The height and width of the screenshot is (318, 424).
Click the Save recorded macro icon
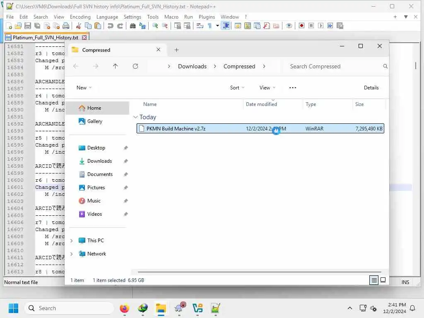[x=340, y=26]
